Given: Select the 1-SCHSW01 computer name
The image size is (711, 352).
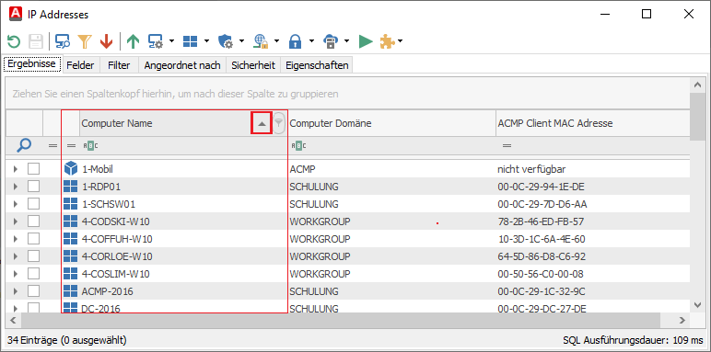Looking at the screenshot, I should (109, 204).
